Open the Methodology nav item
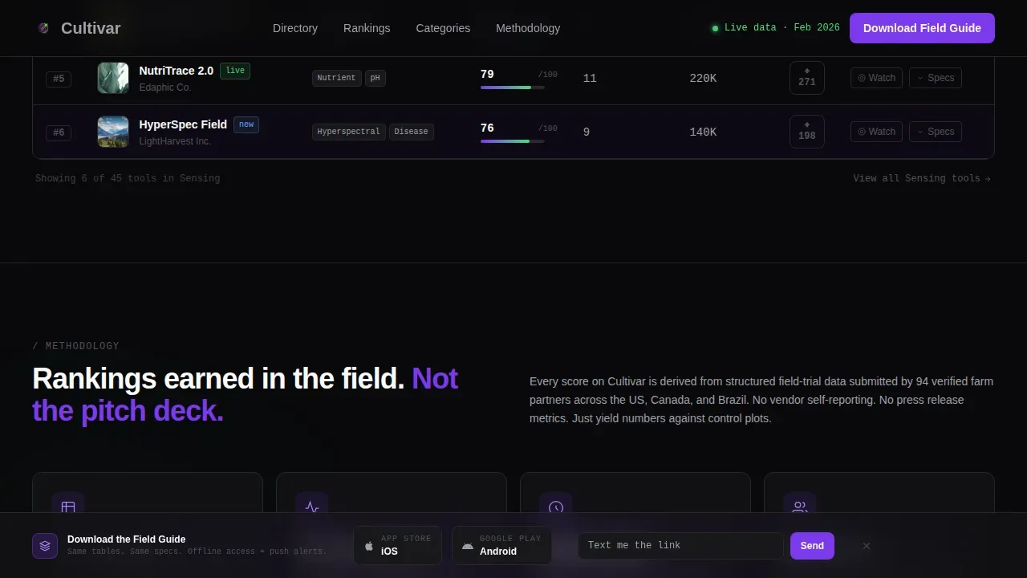 pos(528,28)
